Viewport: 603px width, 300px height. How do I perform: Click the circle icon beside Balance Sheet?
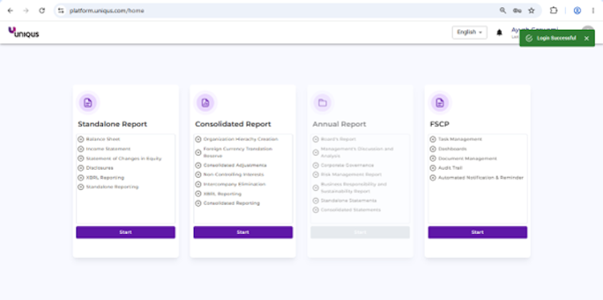coord(80,139)
